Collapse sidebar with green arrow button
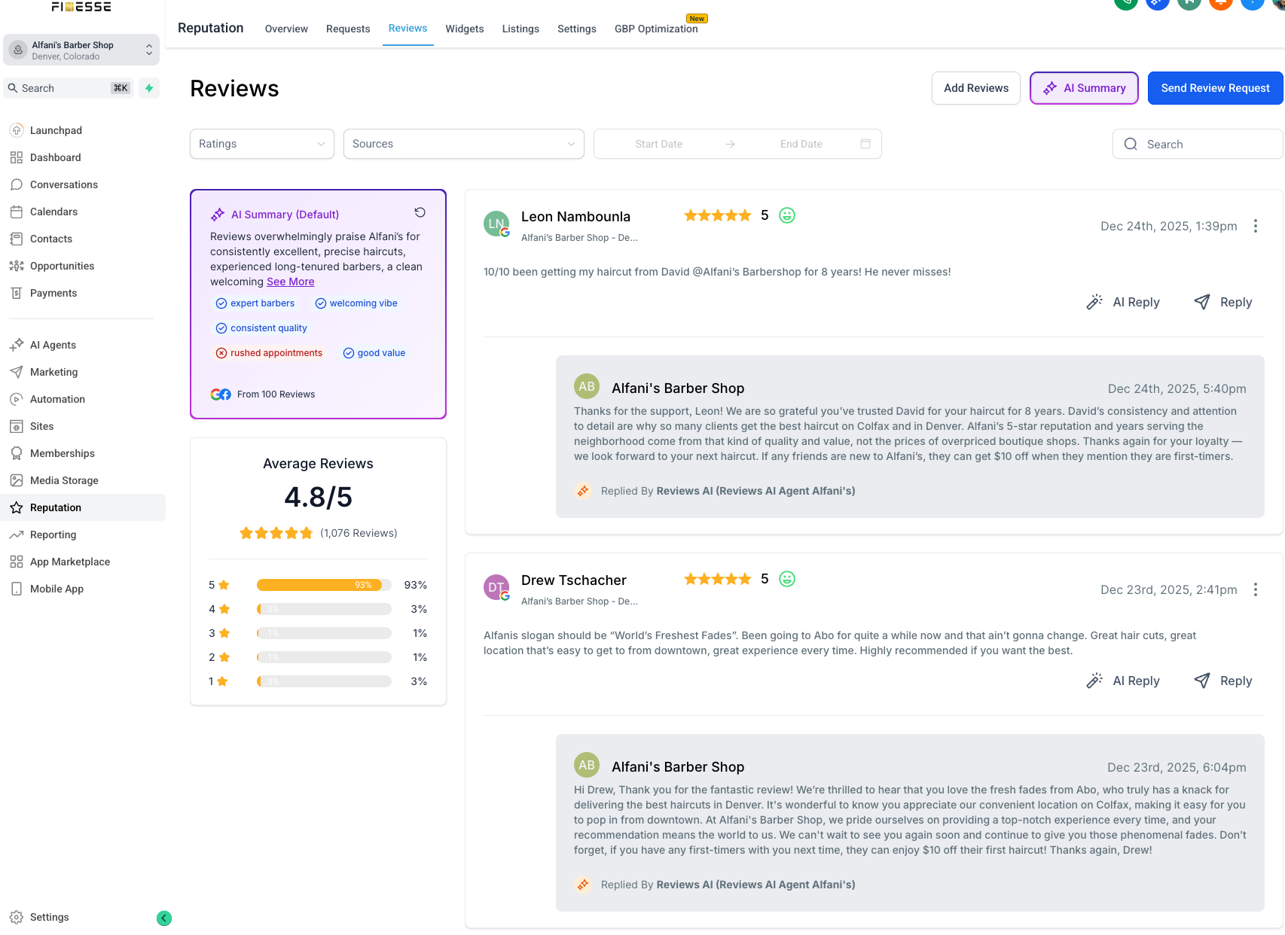The image size is (1285, 935). [164, 918]
